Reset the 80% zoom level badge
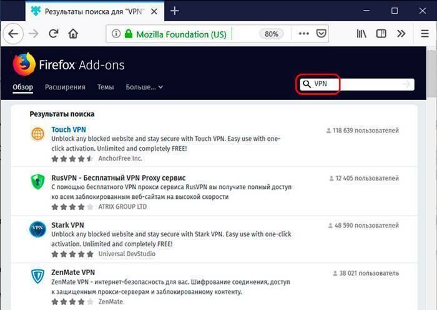Image resolution: width=437 pixels, height=310 pixels. point(271,34)
